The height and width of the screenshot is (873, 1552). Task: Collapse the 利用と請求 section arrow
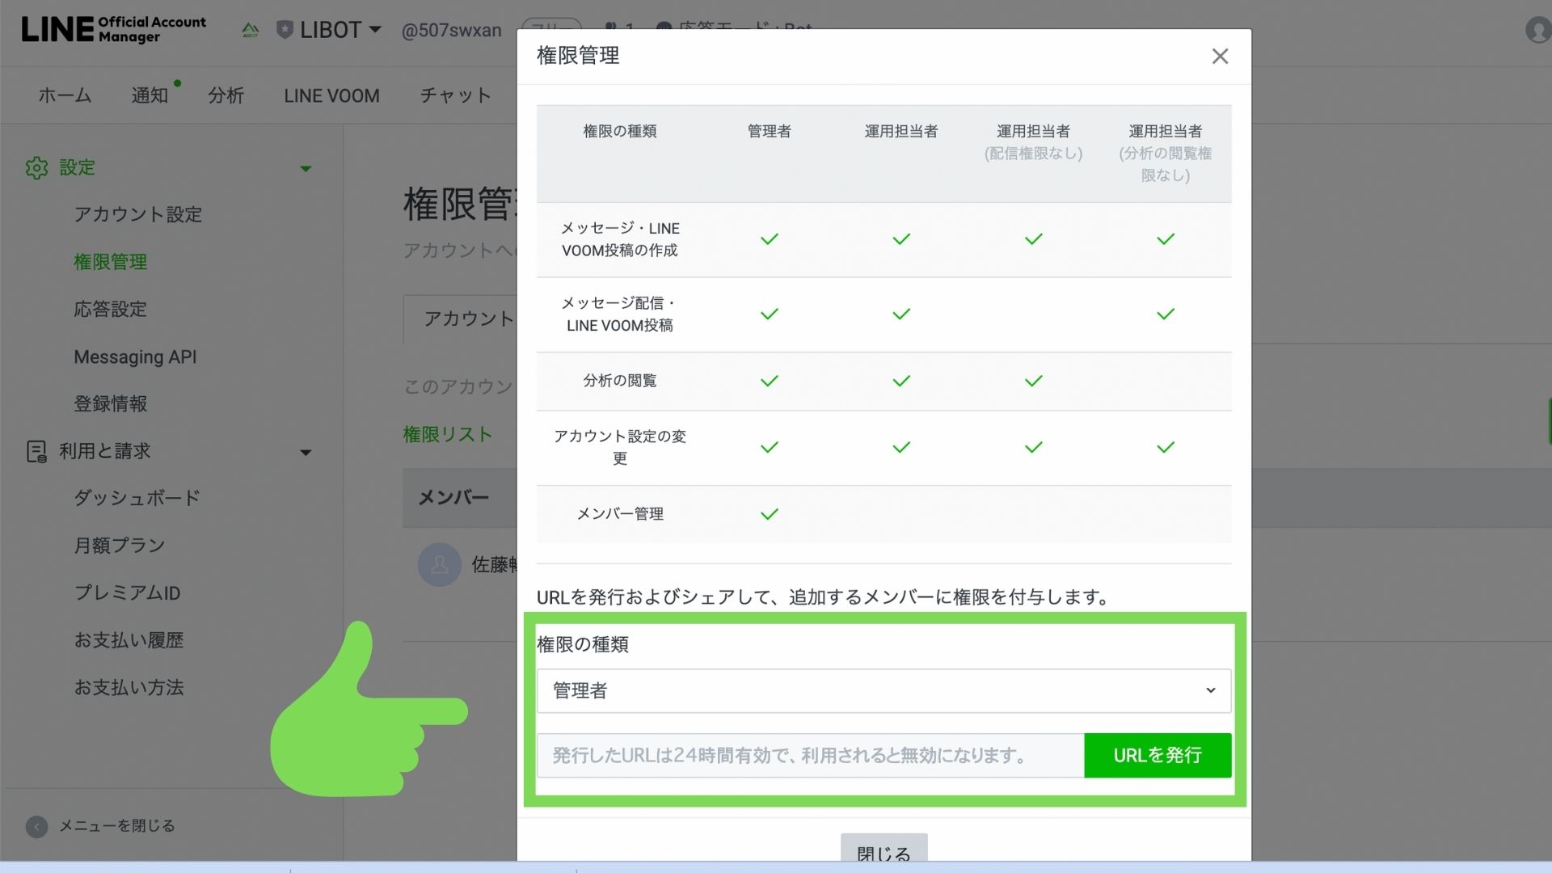(x=306, y=452)
